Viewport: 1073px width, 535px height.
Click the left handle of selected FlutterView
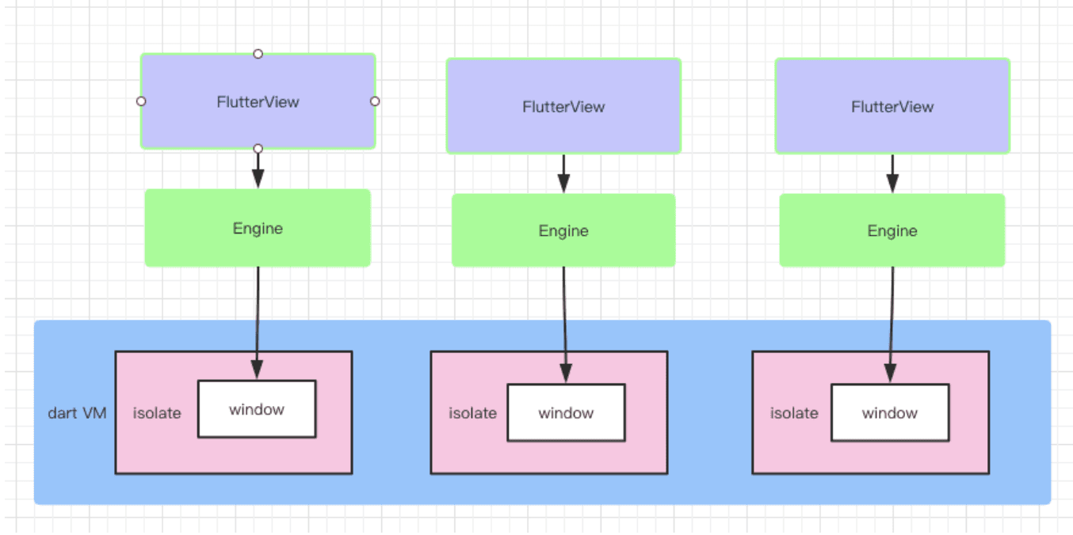coord(141,101)
